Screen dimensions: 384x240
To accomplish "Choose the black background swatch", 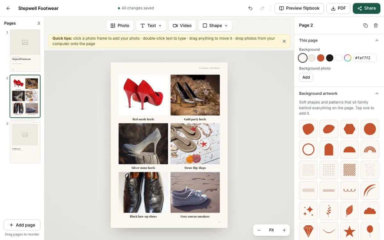I will coord(330,58).
